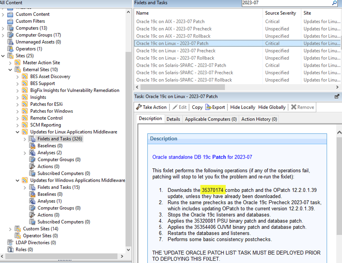
Task: Click the Copy button
Action: pos(197,107)
